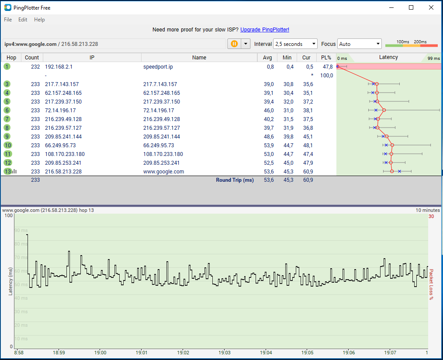443x360 pixels.
Task: Click IP 192.168.2.1 in hop 1 row
Action: (59, 67)
